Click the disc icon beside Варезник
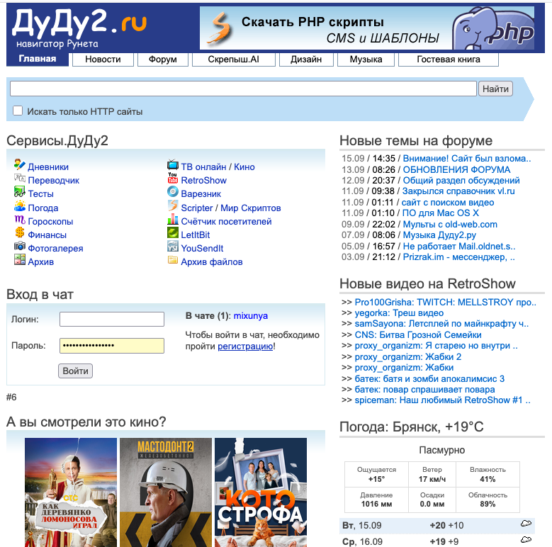The width and height of the screenshot is (552, 547). click(x=173, y=191)
